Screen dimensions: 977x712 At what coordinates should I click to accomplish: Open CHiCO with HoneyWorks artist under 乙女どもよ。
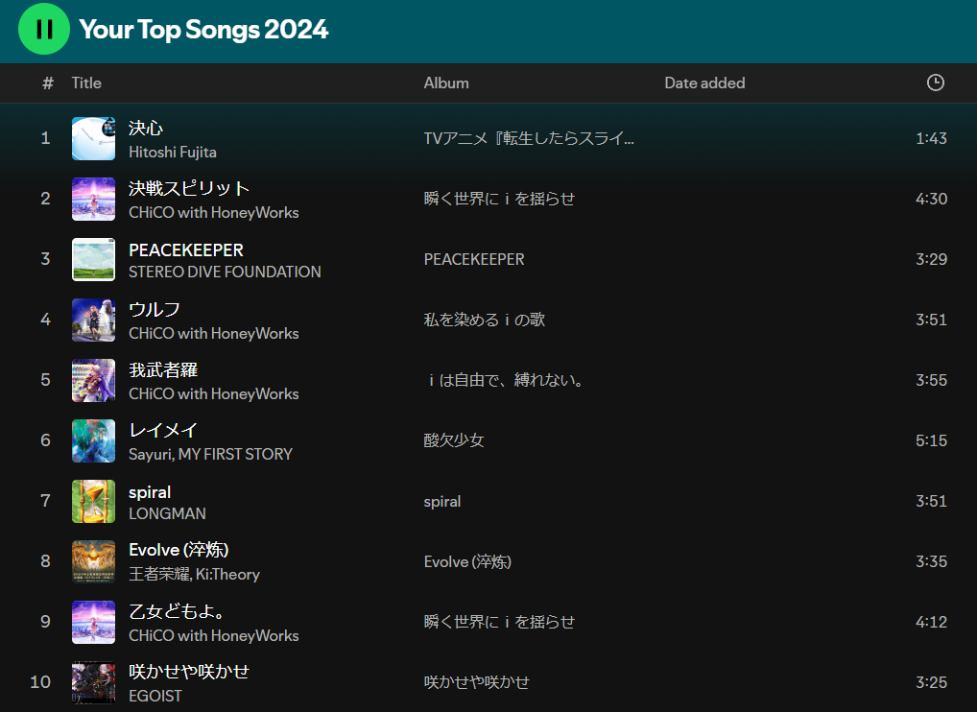coord(214,635)
